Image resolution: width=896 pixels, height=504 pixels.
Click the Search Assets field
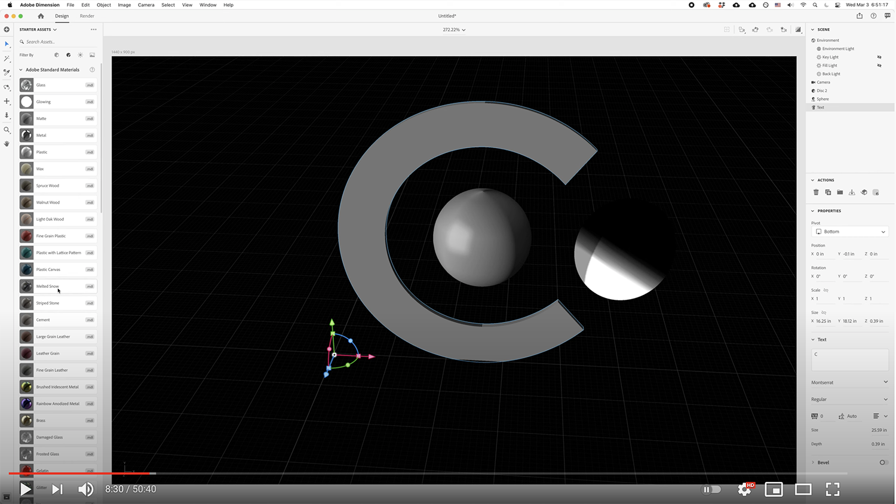[x=57, y=42]
